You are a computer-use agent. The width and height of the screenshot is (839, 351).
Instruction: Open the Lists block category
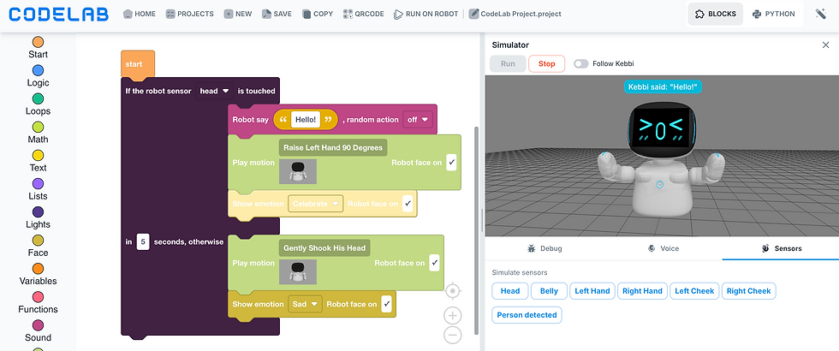[38, 189]
